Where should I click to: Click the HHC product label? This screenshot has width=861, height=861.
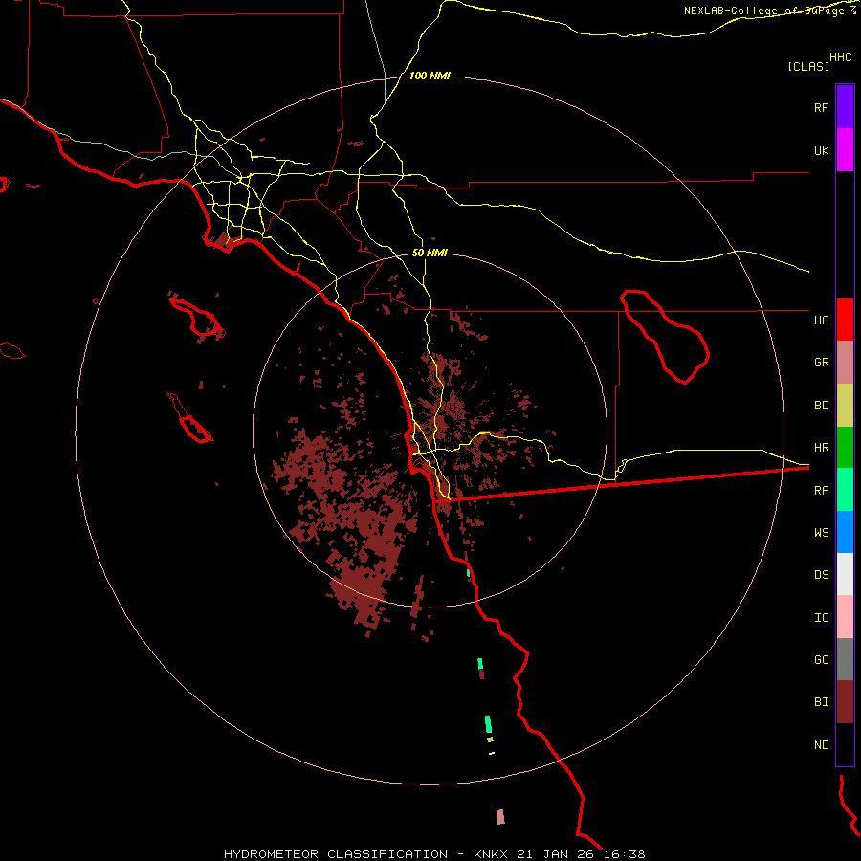pyautogui.click(x=841, y=57)
